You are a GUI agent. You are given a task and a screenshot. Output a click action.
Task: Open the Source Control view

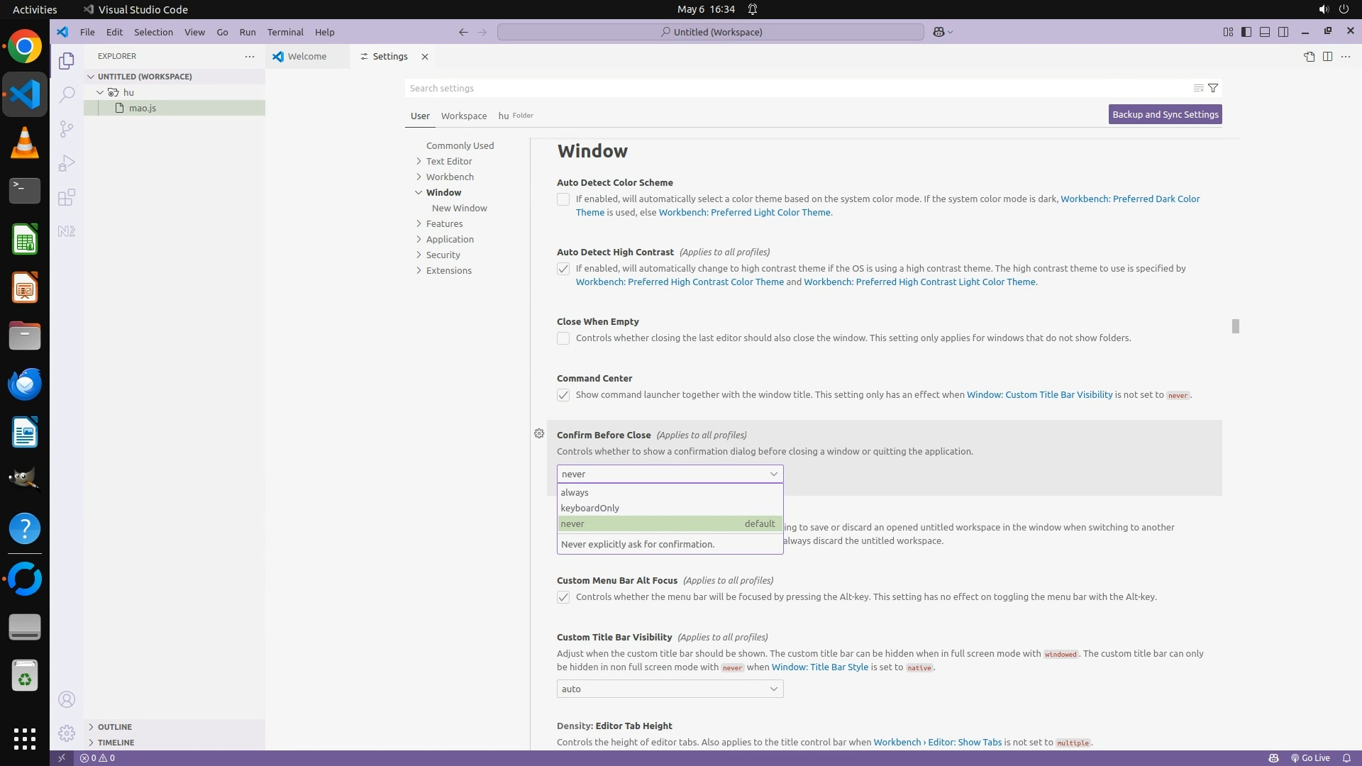click(x=67, y=129)
